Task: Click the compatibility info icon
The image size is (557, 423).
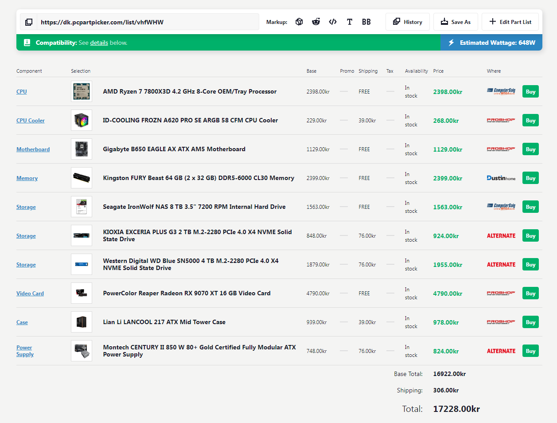Action: click(27, 43)
